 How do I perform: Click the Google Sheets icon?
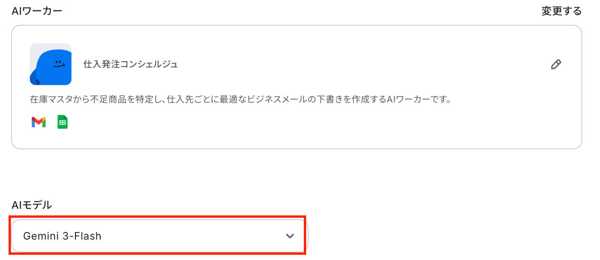coord(63,122)
